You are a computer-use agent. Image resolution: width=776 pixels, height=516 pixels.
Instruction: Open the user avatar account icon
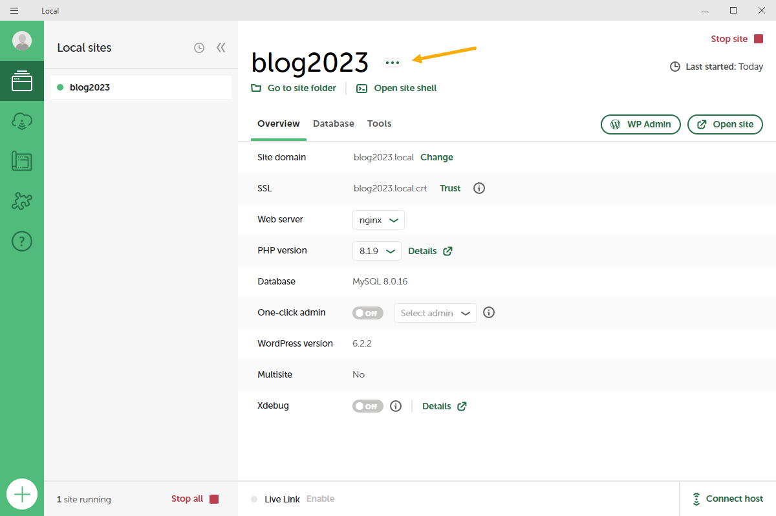click(22, 41)
